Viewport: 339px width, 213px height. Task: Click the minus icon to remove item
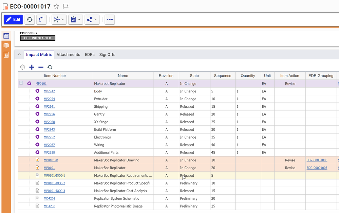41,67
